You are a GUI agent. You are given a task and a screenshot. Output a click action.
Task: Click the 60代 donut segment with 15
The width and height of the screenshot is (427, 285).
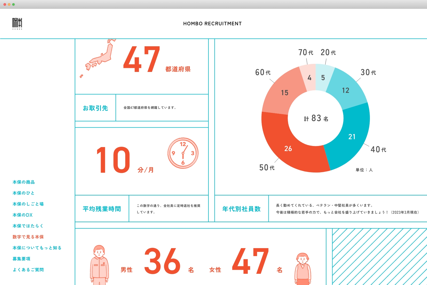[284, 93]
